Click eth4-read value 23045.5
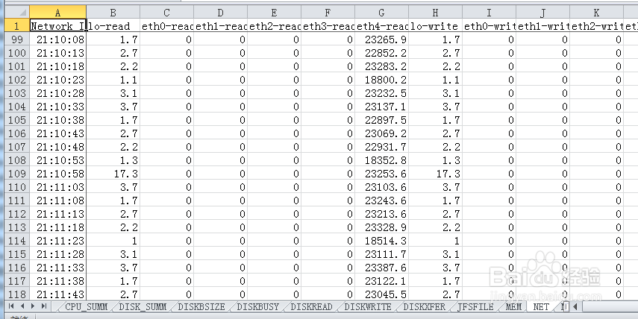Image resolution: width=638 pixels, height=319 pixels. click(381, 294)
